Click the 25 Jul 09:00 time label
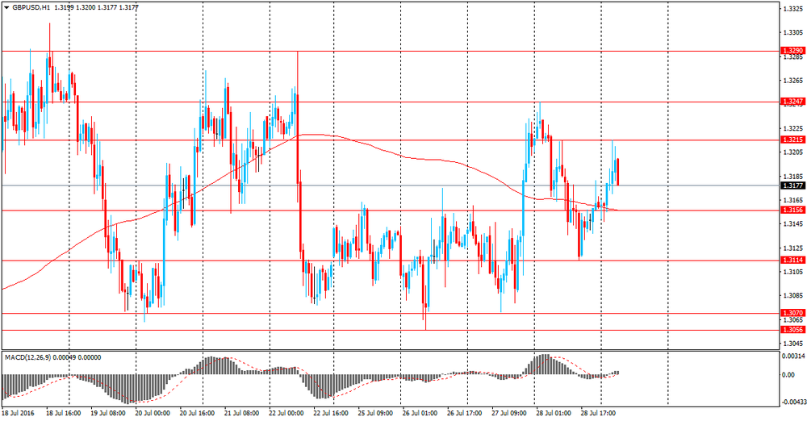This screenshot has height=421, width=807. pos(375,413)
